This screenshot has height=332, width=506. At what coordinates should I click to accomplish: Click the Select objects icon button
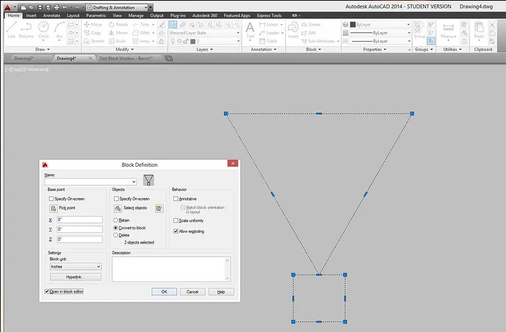pyautogui.click(x=118, y=208)
